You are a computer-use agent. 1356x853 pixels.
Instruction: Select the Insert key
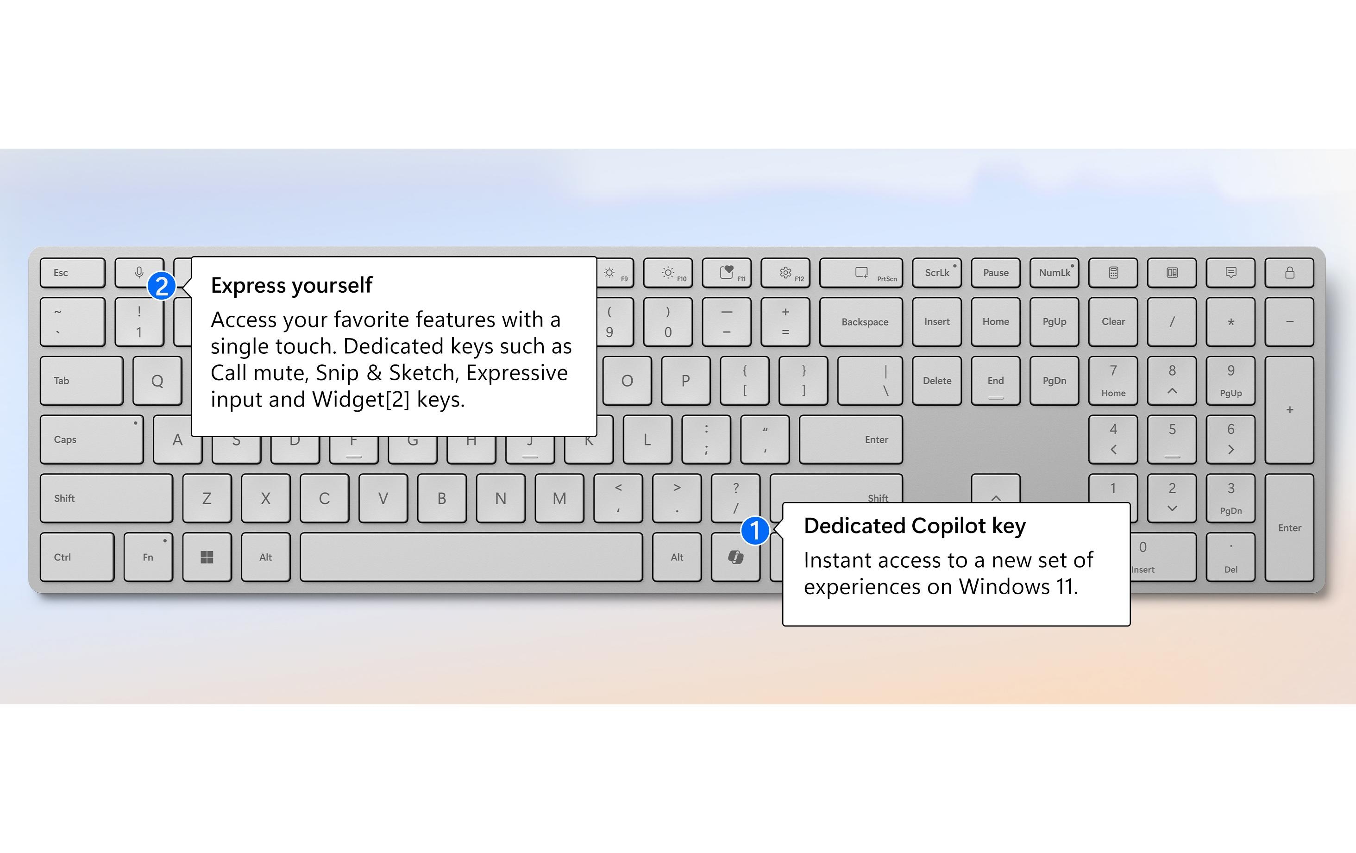coord(937,320)
